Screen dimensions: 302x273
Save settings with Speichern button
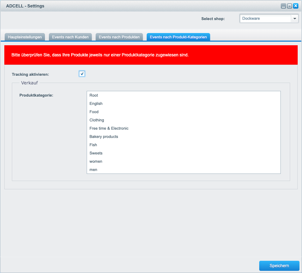pyautogui.click(x=279, y=266)
